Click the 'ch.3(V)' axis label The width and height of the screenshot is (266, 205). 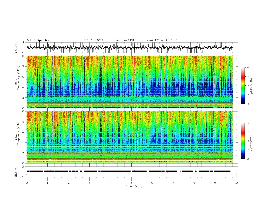[x=16, y=172]
